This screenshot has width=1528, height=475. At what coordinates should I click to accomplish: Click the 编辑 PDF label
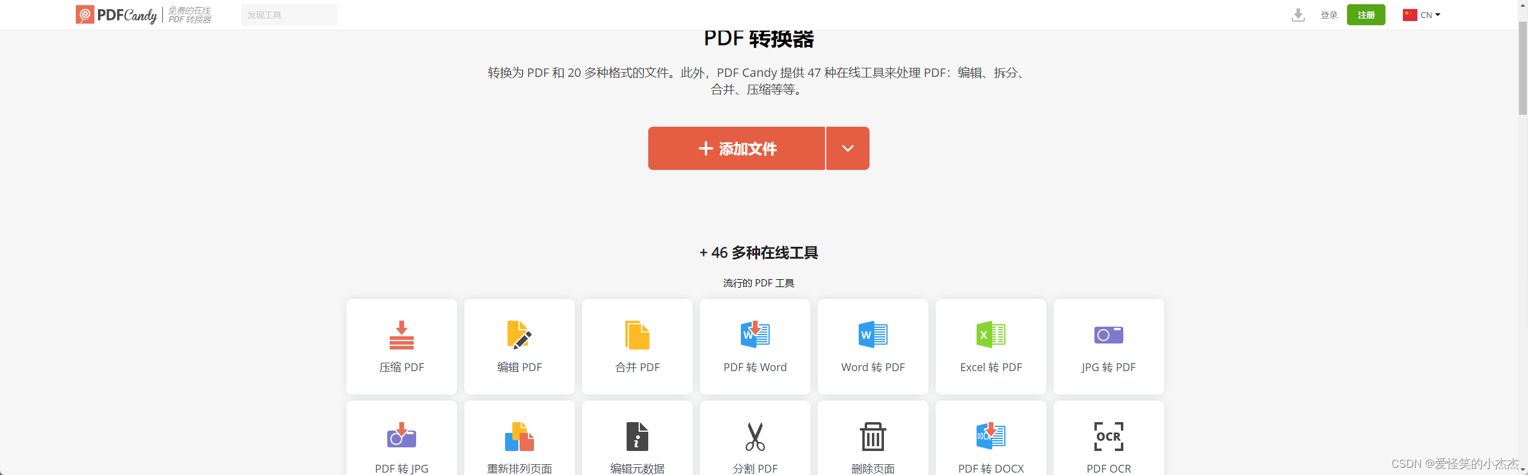(x=520, y=368)
